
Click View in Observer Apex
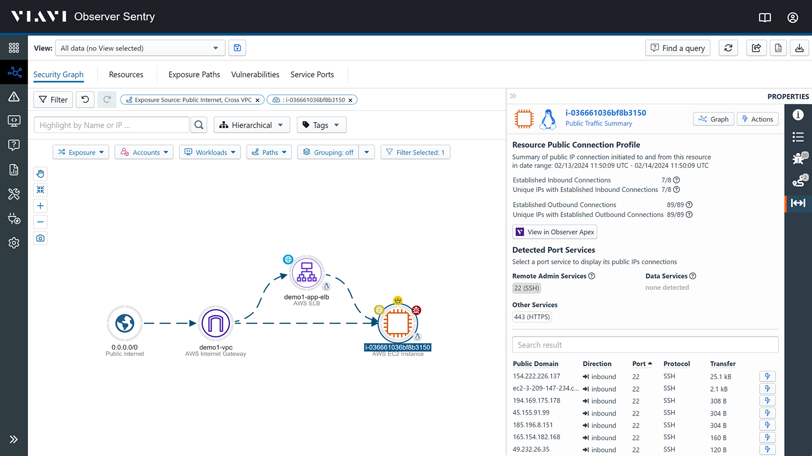[x=555, y=232]
